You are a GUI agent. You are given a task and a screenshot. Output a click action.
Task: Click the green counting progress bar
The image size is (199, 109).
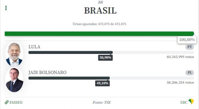(x=99, y=34)
